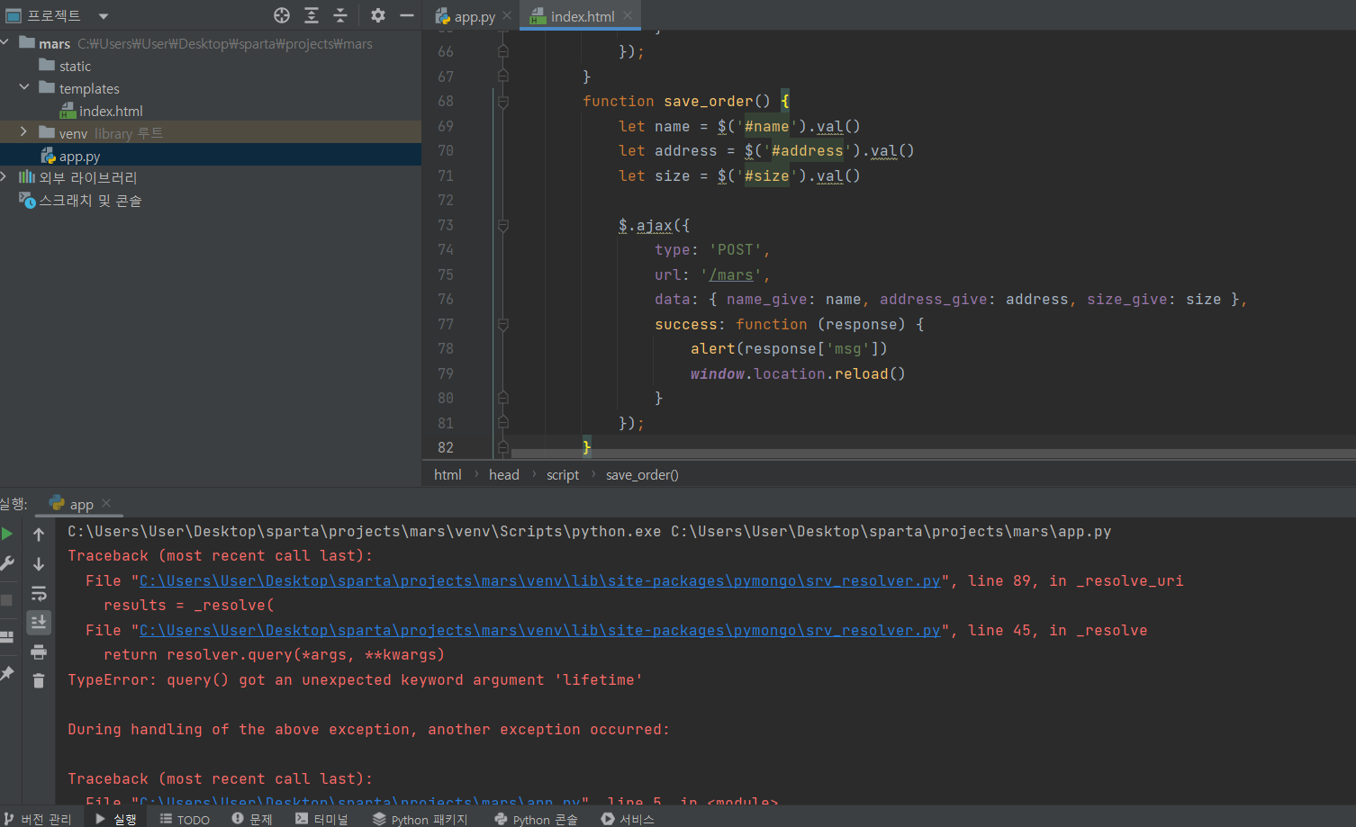Collapse the mars project root folder
The image size is (1356, 827).
(x=5, y=42)
